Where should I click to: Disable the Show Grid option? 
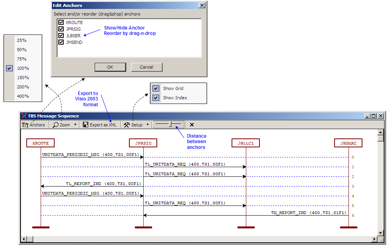[x=156, y=88]
